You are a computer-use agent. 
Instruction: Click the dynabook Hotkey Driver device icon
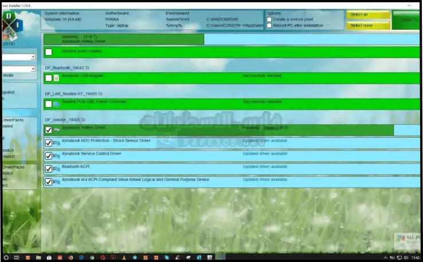(56, 130)
